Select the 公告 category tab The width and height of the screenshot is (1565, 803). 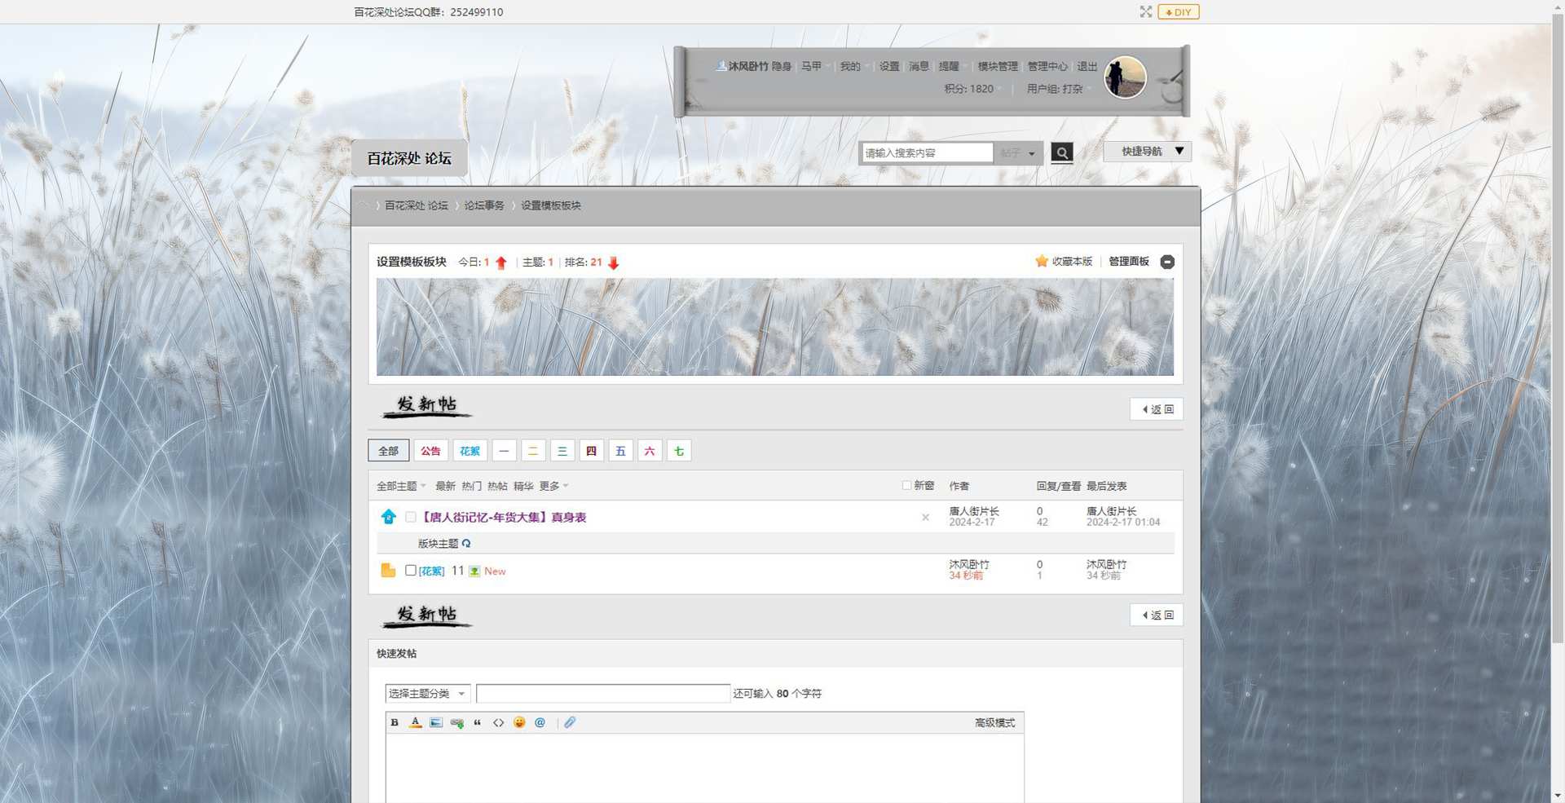(430, 451)
